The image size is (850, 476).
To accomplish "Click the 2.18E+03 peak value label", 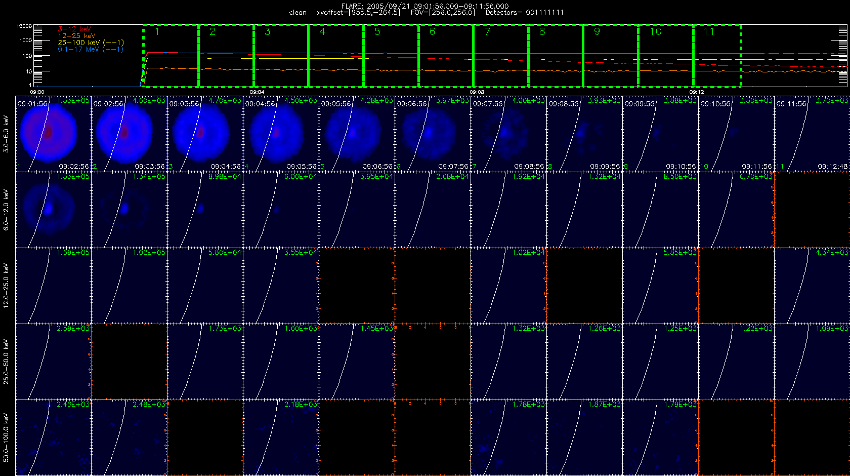I will click(301, 405).
